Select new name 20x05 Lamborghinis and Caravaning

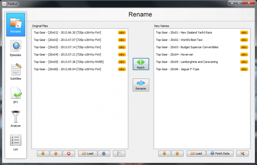(x=202, y=62)
